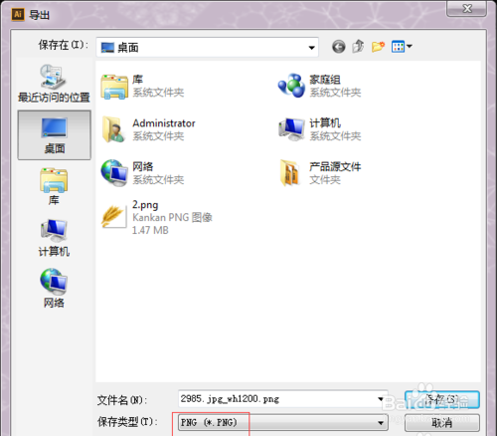Screen dimensions: 498x436
Task: Click the 取消 (Cancel) button
Action: (x=442, y=423)
